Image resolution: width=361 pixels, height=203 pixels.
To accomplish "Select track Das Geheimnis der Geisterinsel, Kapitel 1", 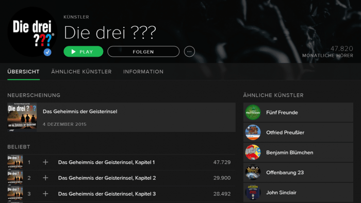I will pyautogui.click(x=106, y=162).
